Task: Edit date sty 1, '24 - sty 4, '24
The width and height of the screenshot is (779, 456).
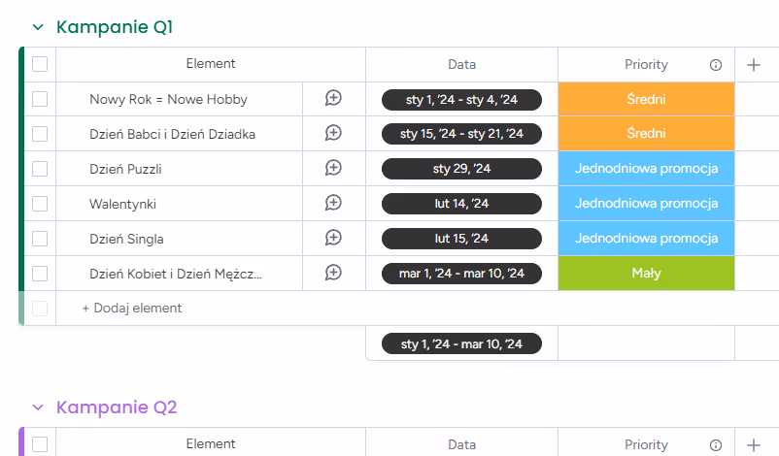Action: (x=461, y=100)
